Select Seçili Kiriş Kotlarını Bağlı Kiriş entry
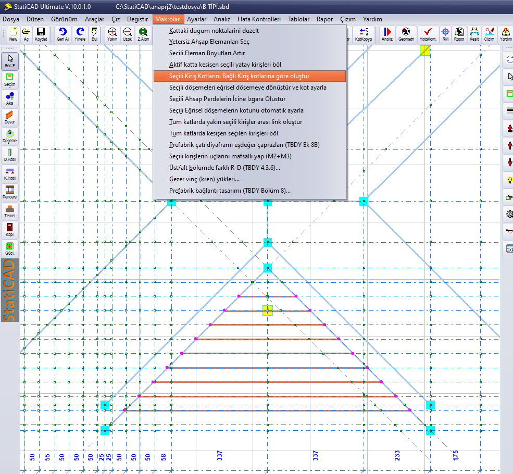This screenshot has height=474, width=513. click(x=249, y=76)
